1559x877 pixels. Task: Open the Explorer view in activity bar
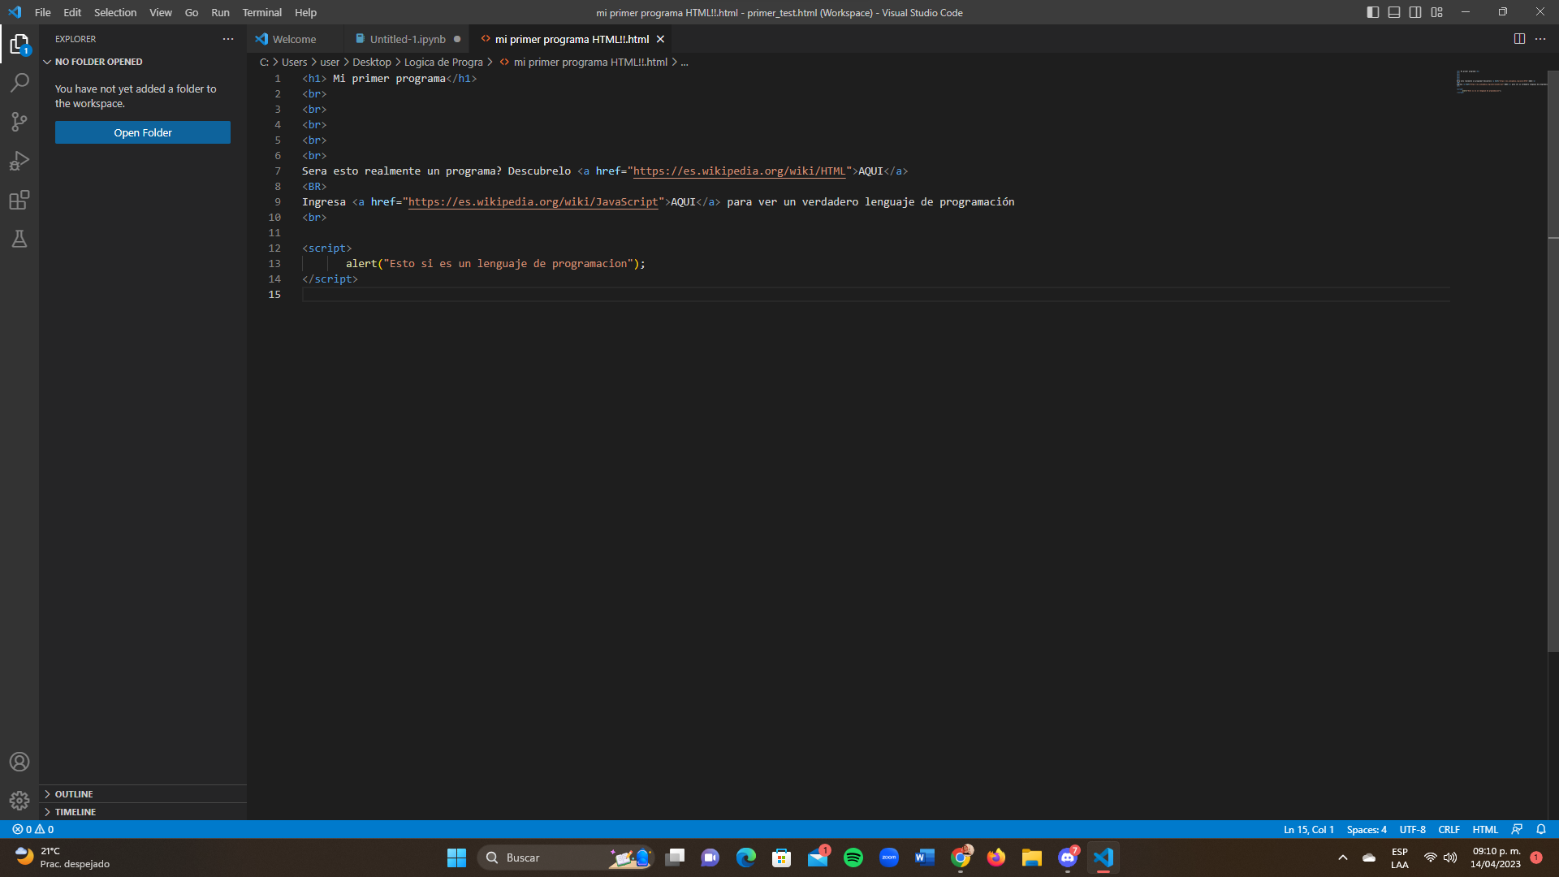[x=19, y=44]
